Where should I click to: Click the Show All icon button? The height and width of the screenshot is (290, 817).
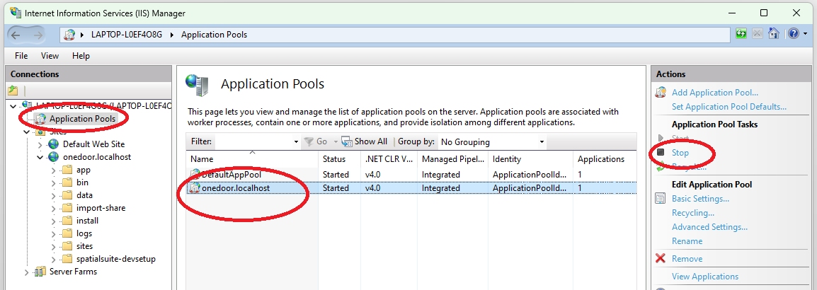tap(346, 141)
